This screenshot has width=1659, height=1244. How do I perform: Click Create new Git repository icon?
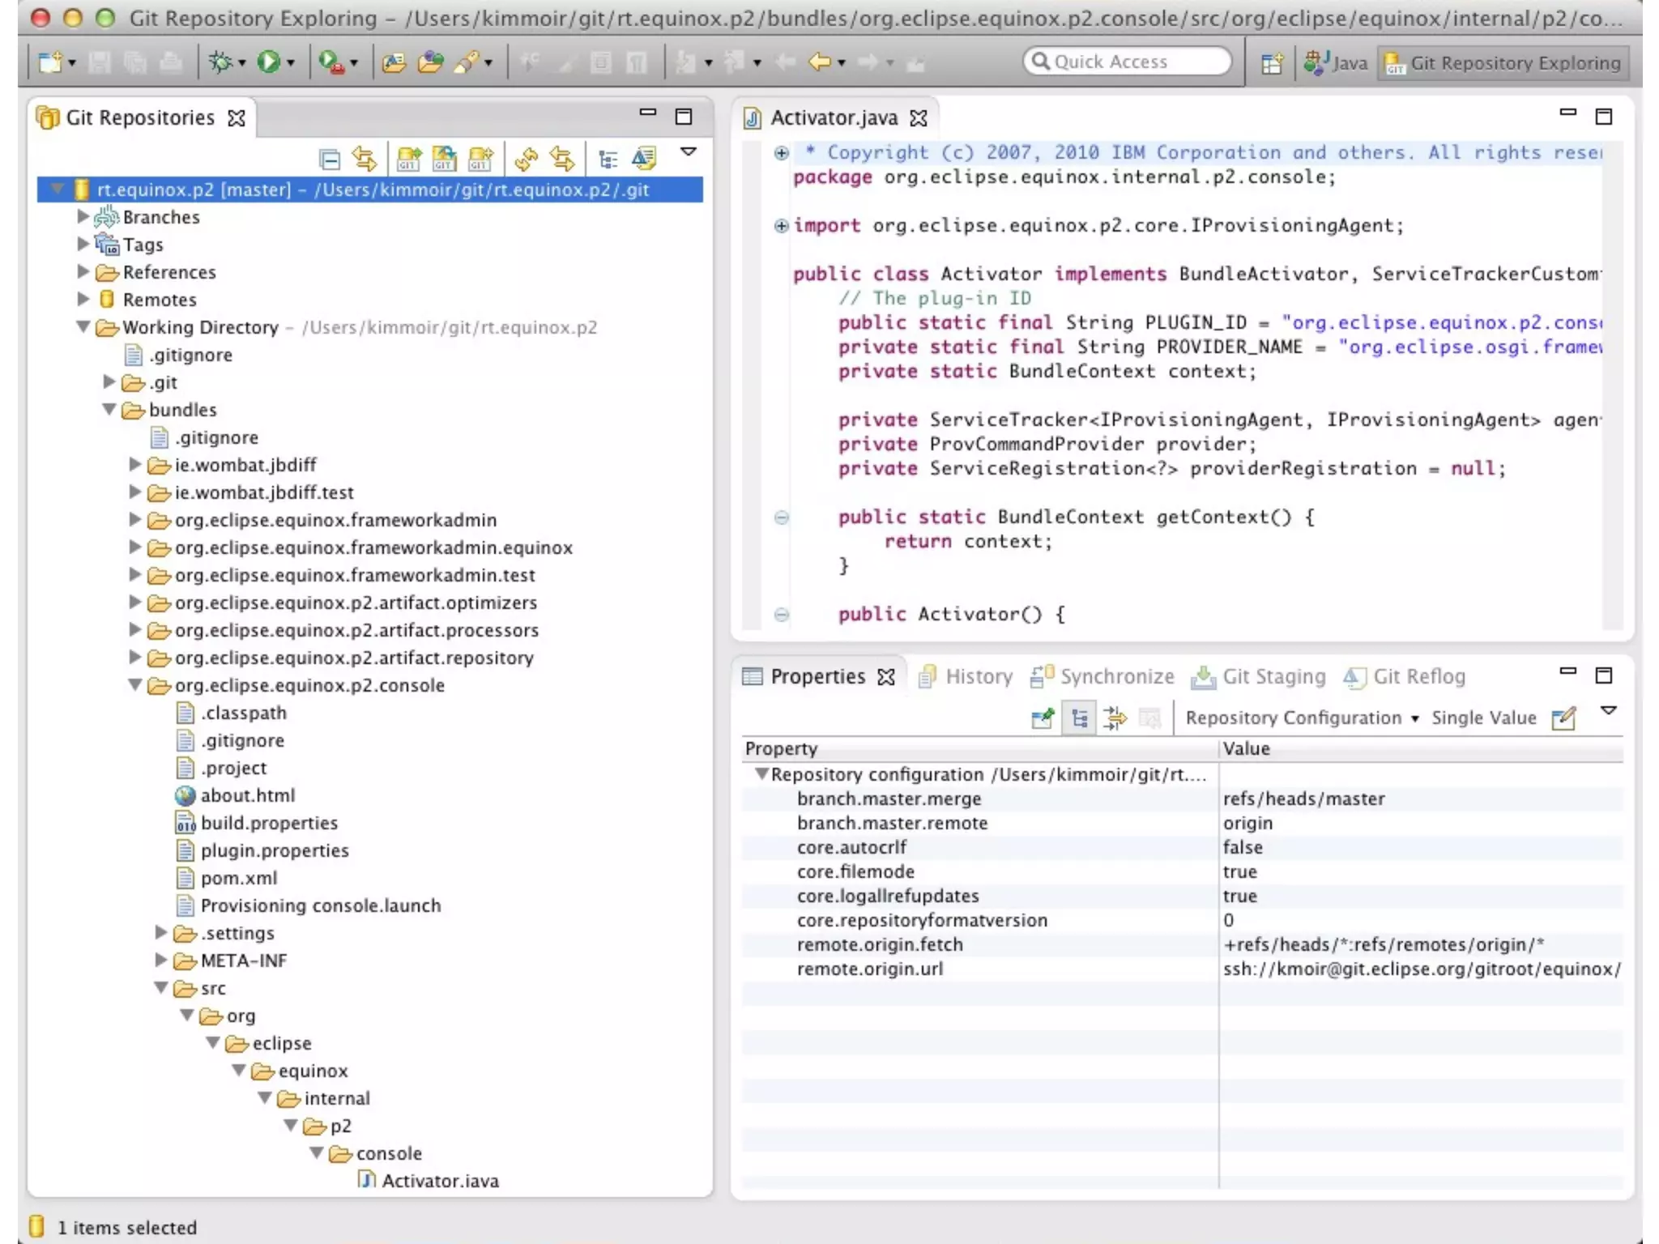click(x=480, y=159)
